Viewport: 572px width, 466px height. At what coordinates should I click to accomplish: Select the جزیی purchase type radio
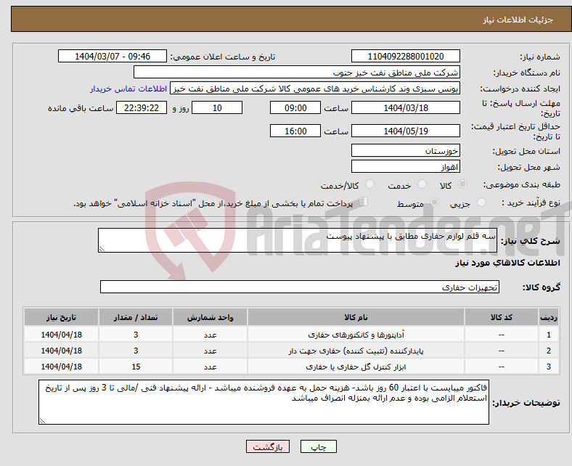click(481, 203)
